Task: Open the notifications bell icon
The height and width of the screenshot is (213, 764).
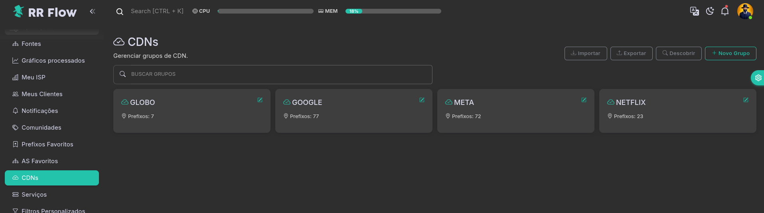Action: (725, 11)
